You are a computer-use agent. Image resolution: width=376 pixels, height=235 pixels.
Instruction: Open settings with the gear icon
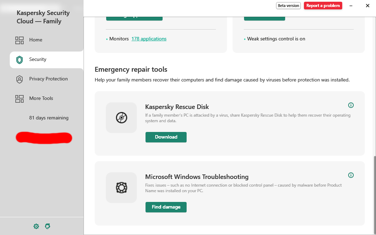coord(36,226)
